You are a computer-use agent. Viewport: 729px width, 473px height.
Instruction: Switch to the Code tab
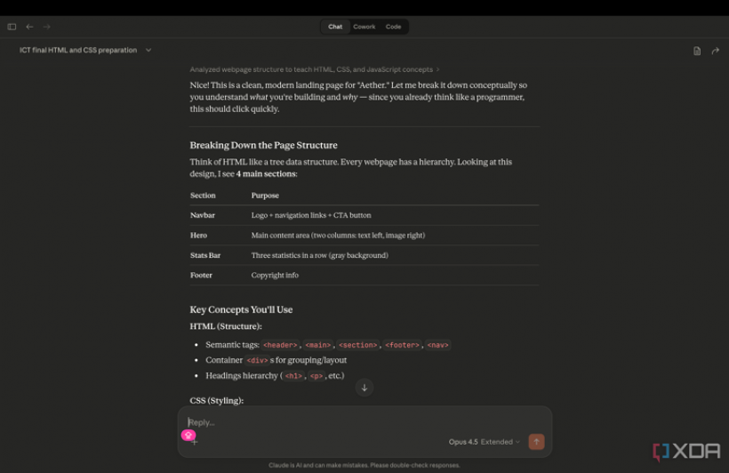[x=393, y=27]
